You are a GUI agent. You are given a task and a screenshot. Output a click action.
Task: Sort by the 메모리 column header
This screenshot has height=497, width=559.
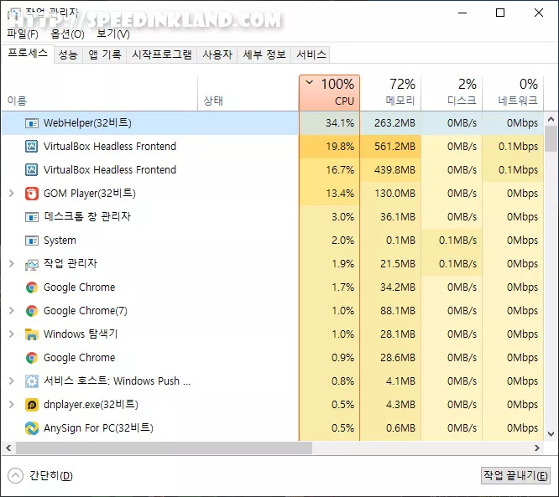click(x=390, y=93)
